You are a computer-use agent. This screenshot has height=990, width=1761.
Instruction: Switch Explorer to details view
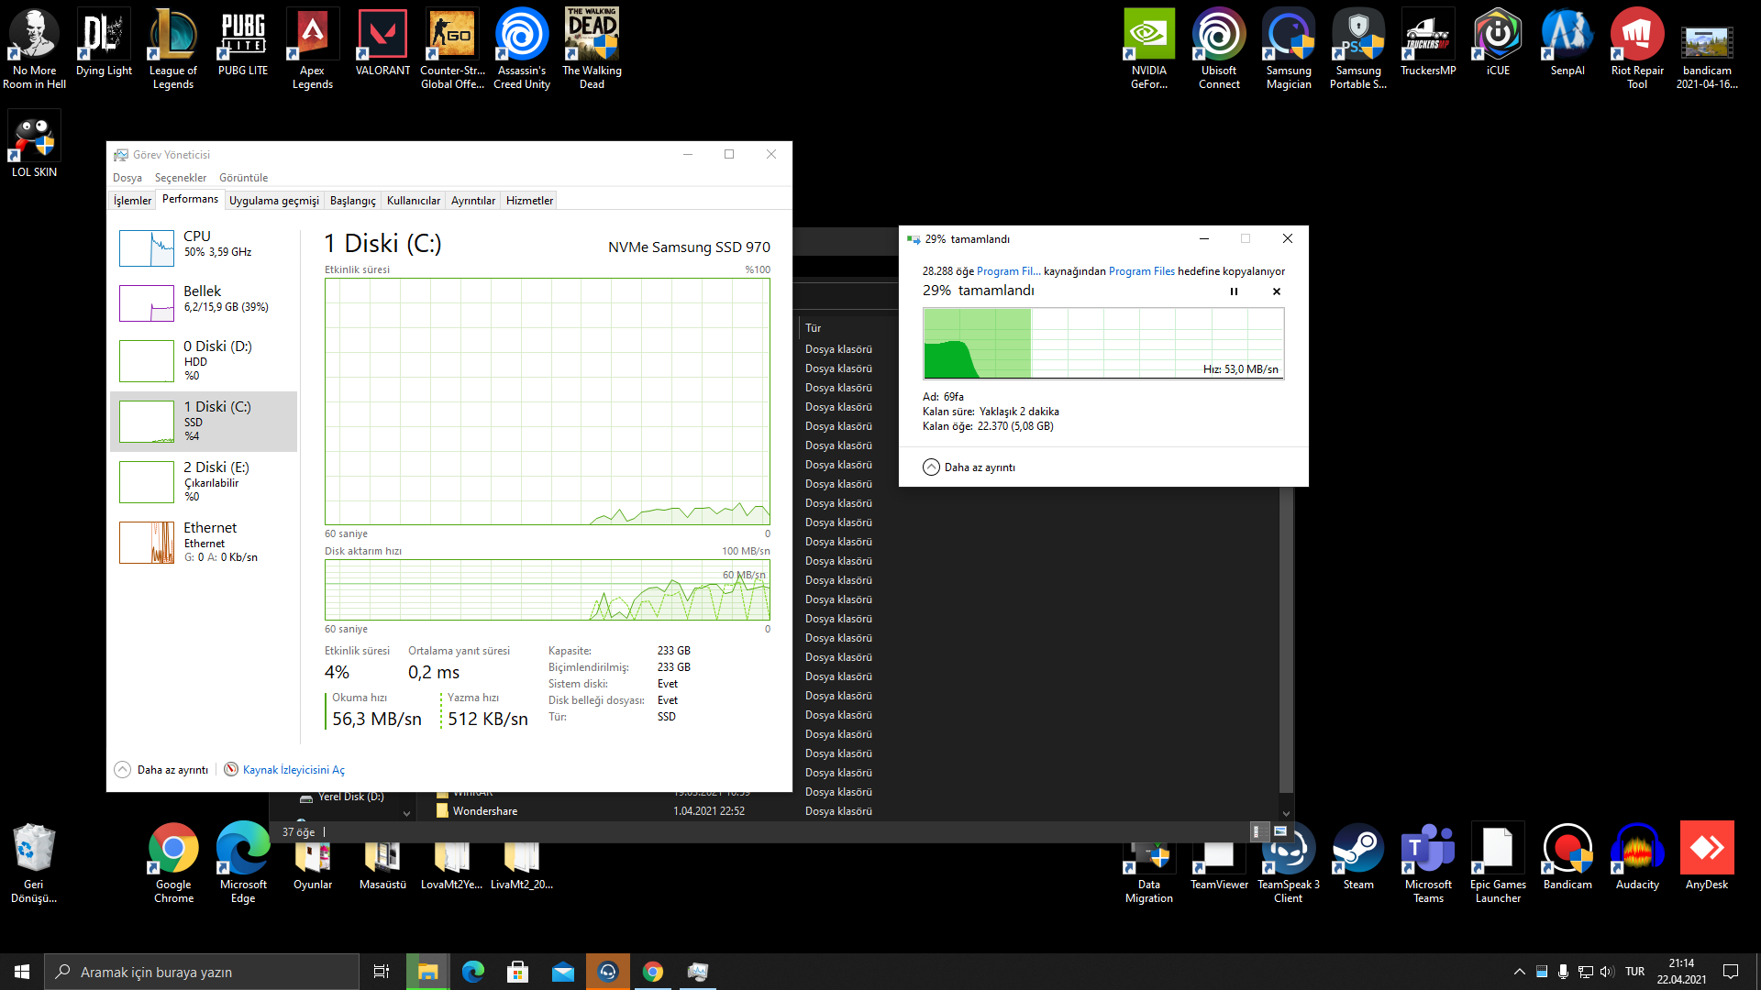[x=1259, y=831]
